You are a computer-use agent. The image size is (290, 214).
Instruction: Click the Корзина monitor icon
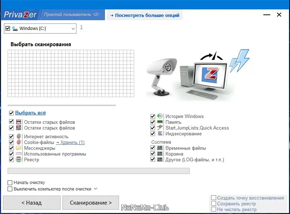click(160, 154)
